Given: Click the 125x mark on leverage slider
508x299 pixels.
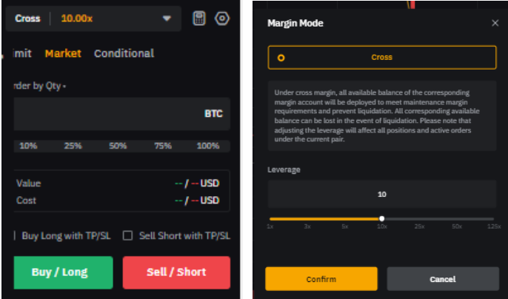Looking at the screenshot, I should (x=492, y=219).
